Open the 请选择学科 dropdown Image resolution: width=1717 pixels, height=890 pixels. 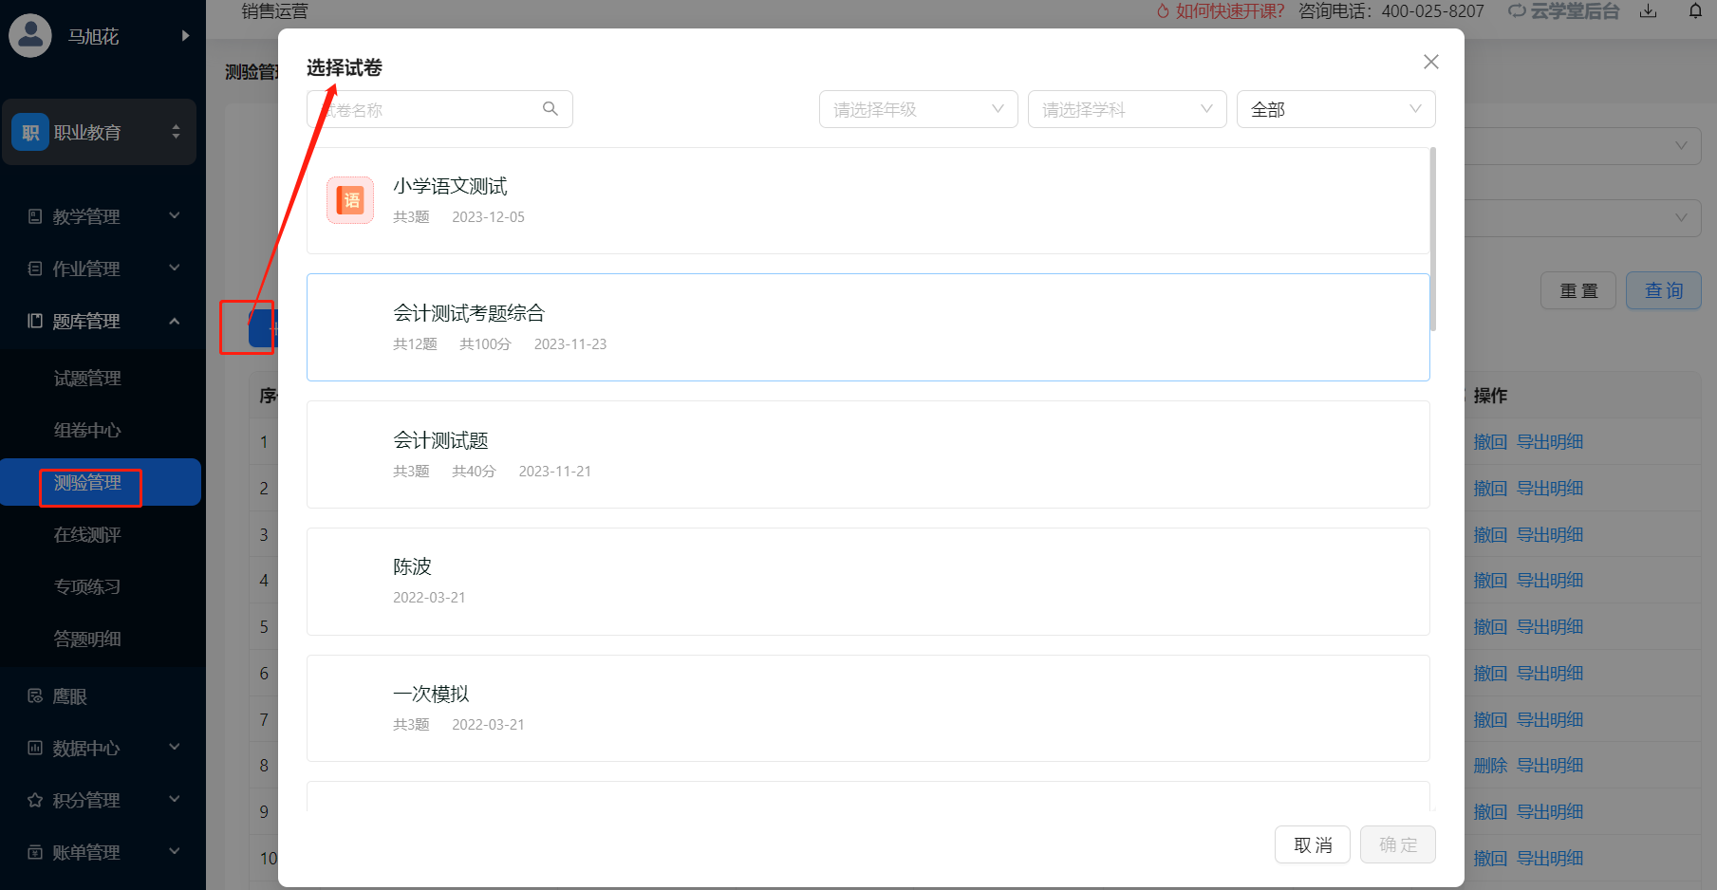pyautogui.click(x=1128, y=109)
